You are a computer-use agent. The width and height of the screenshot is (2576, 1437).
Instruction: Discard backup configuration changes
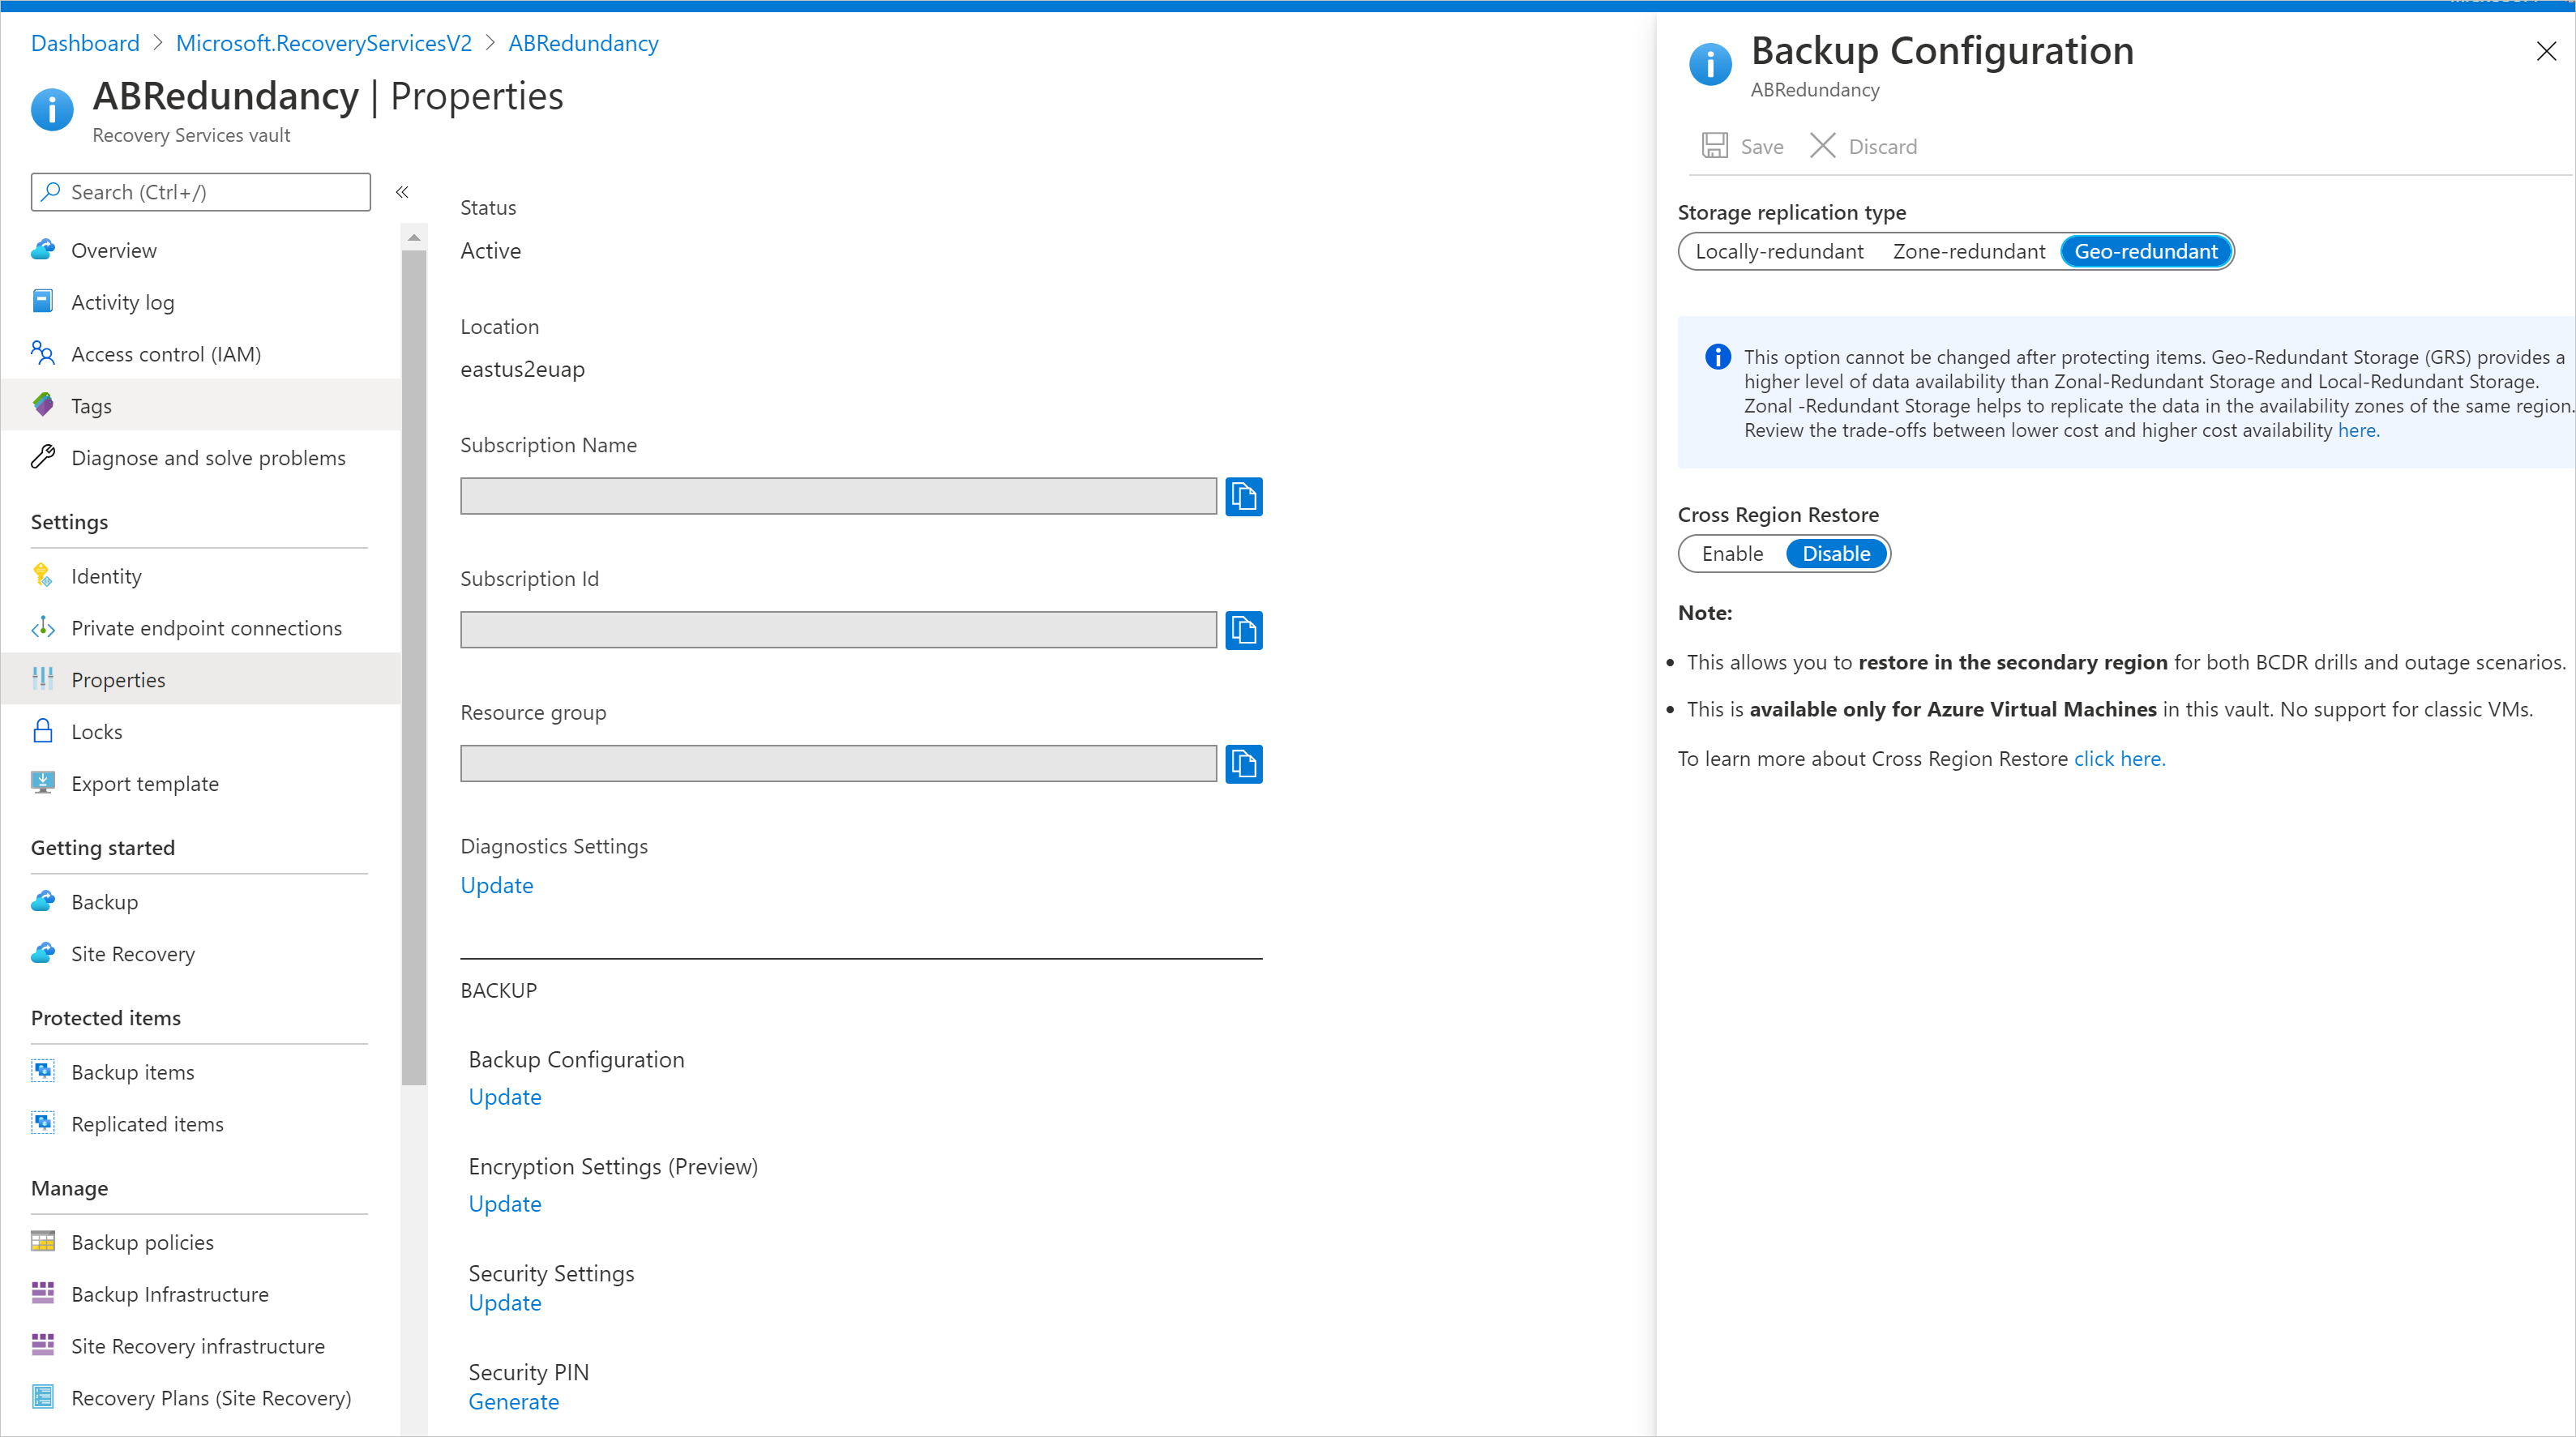coord(1863,145)
